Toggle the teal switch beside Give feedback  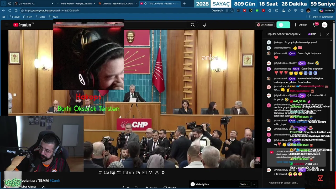283,25
